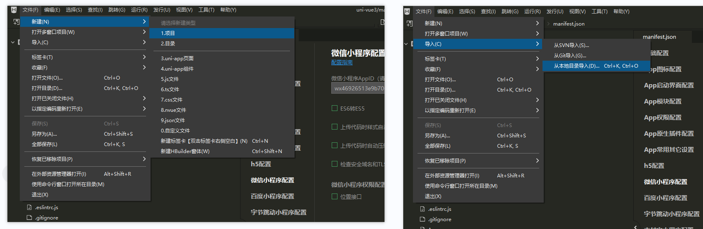Toggle project sidebar icon in right window
The width and height of the screenshot is (703, 229).
point(409,24)
